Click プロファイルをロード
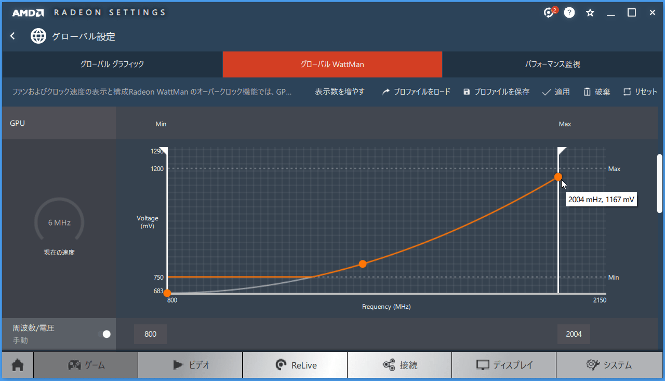 (x=416, y=91)
